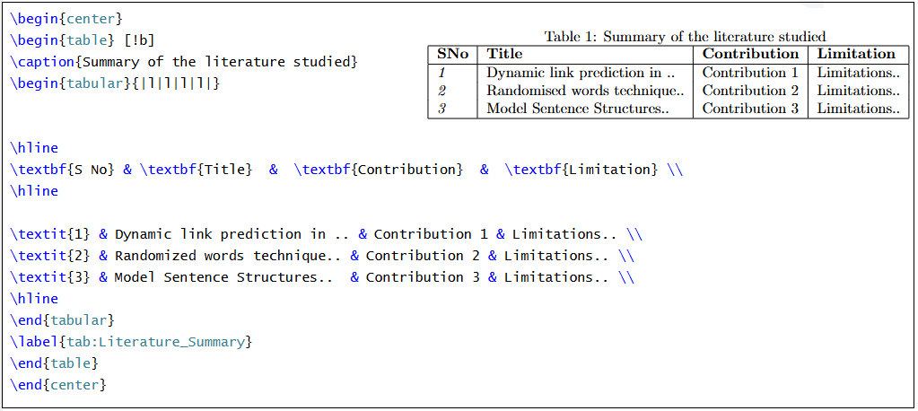This screenshot has height=411, width=918.
Task: Click the \end{center} line
Action: (x=57, y=384)
